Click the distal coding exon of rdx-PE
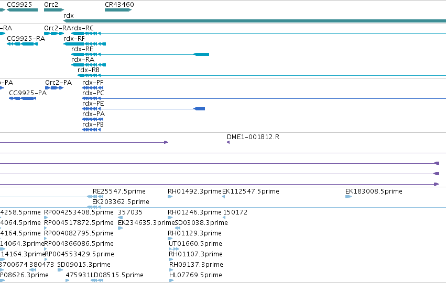Screen dimensions: 446x283 199,109
